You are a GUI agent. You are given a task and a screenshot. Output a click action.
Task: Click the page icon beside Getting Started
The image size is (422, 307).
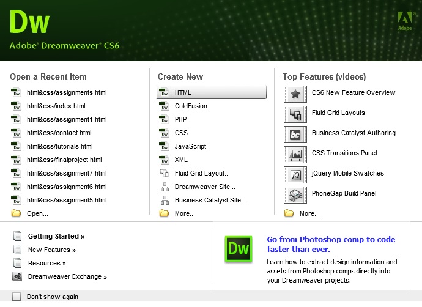coord(18,236)
